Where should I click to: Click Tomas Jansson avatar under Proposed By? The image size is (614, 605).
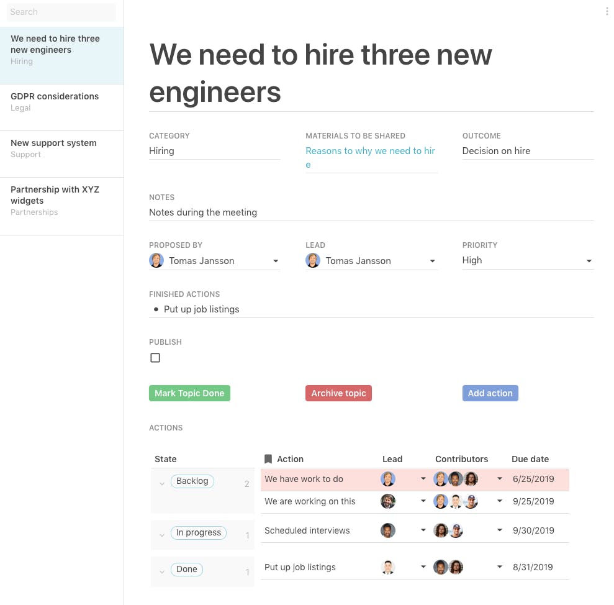pyautogui.click(x=156, y=261)
